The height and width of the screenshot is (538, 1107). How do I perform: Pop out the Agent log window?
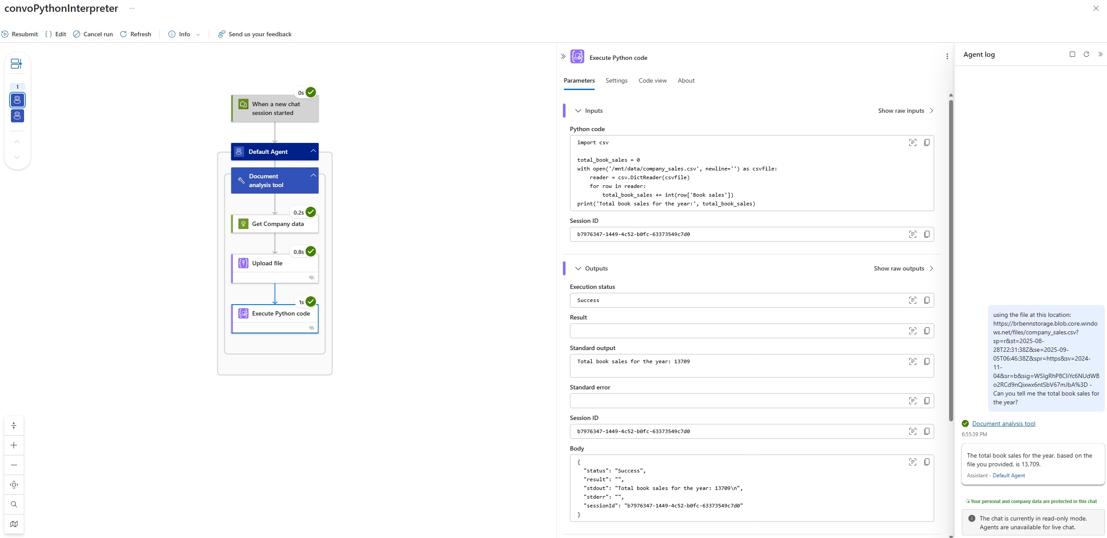point(1072,54)
